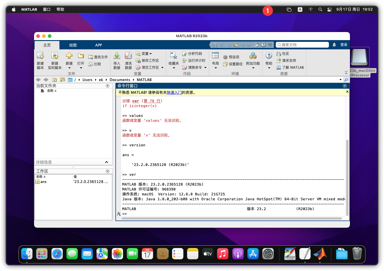Click the forward arrow in the address bar
384x271 pixels.
point(46,80)
